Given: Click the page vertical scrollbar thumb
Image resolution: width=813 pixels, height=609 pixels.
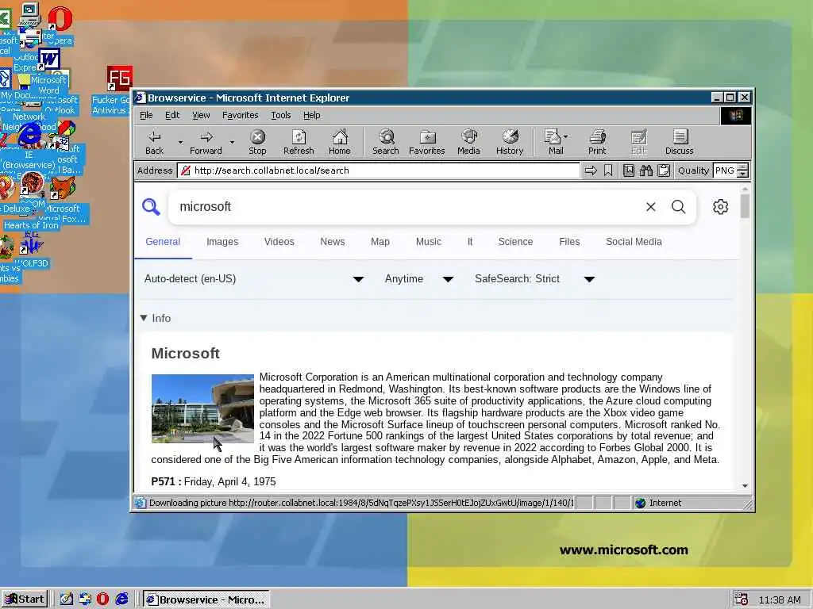Looking at the screenshot, I should pyautogui.click(x=745, y=205).
